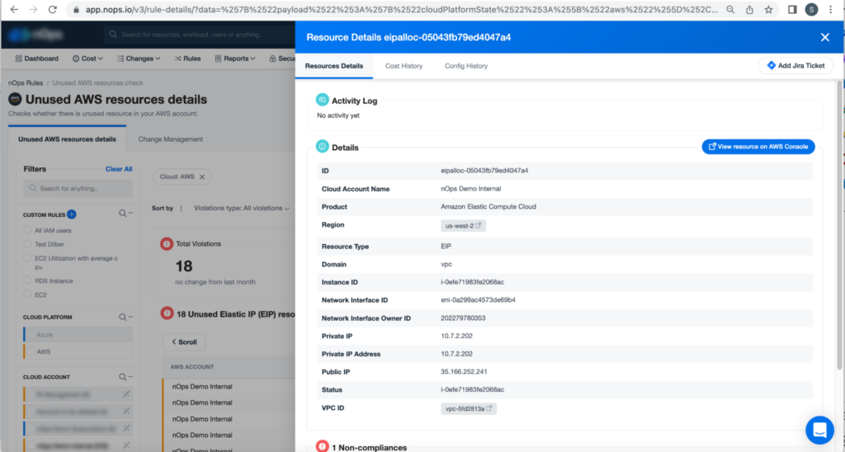
Task: Open the Cost History tab
Action: coord(404,66)
